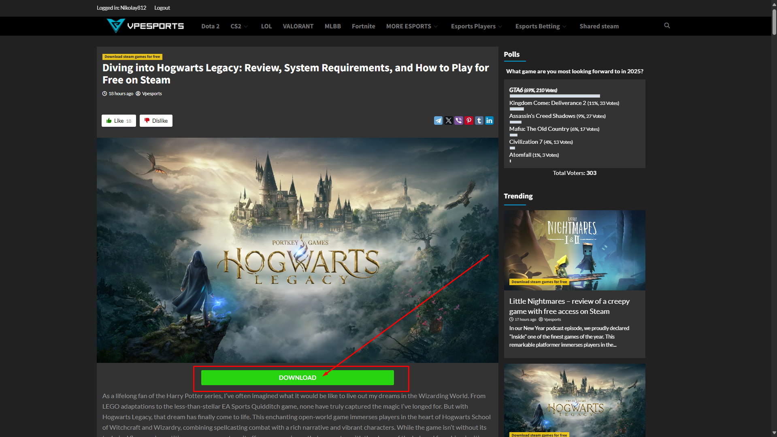
Task: Click the Assassin's Creed Shadows poll bar
Action: (515, 122)
